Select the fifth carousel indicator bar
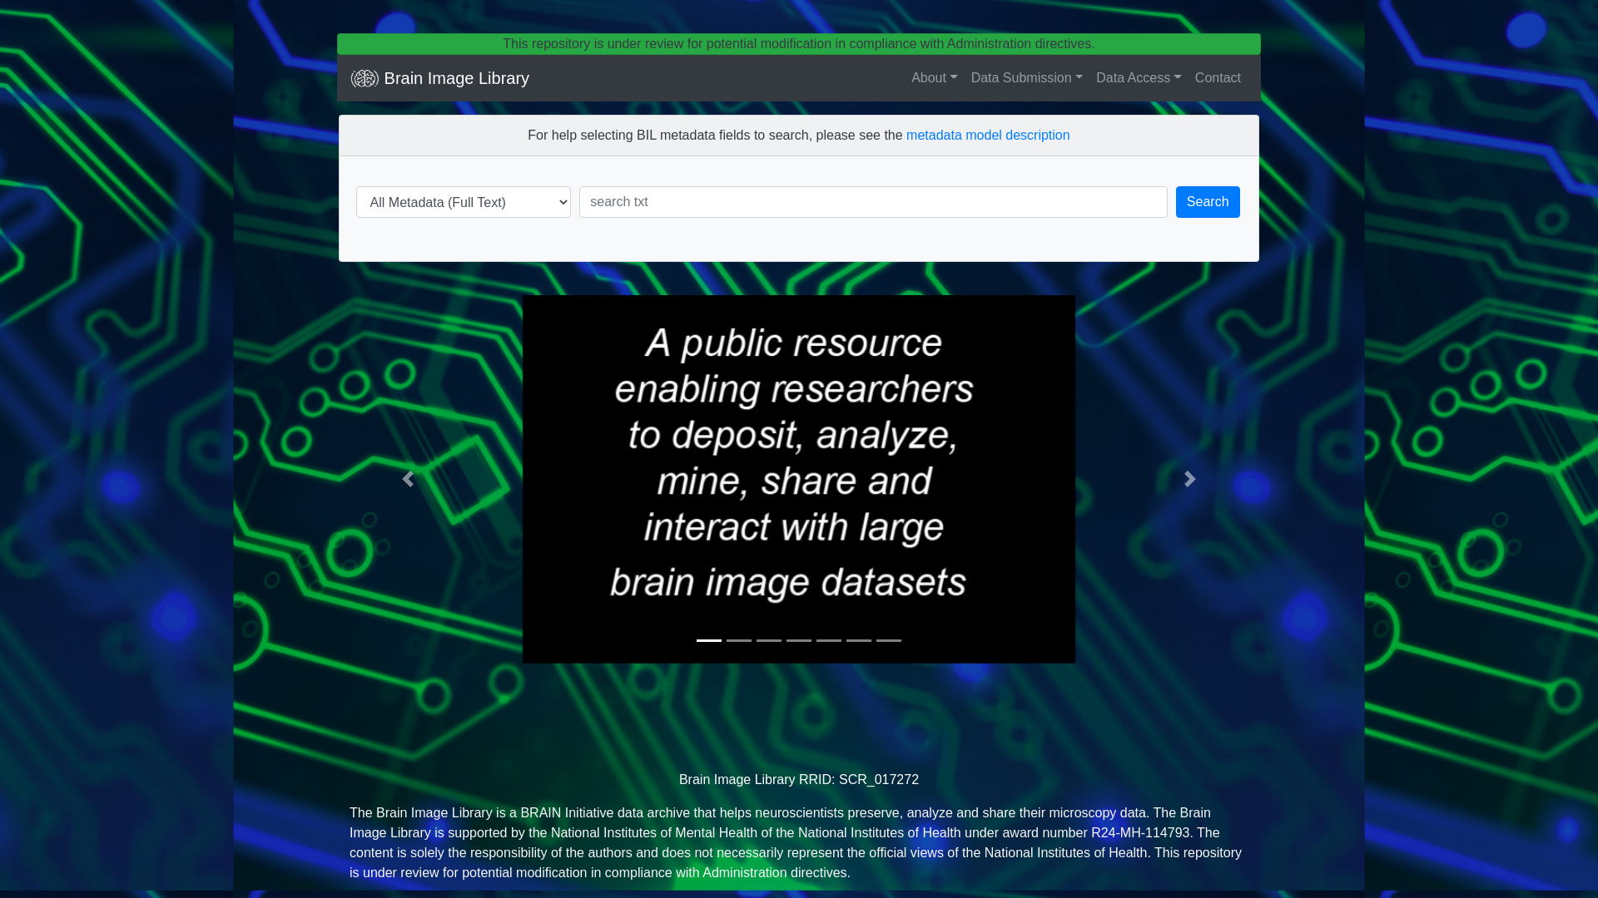The height and width of the screenshot is (898, 1598). [829, 640]
